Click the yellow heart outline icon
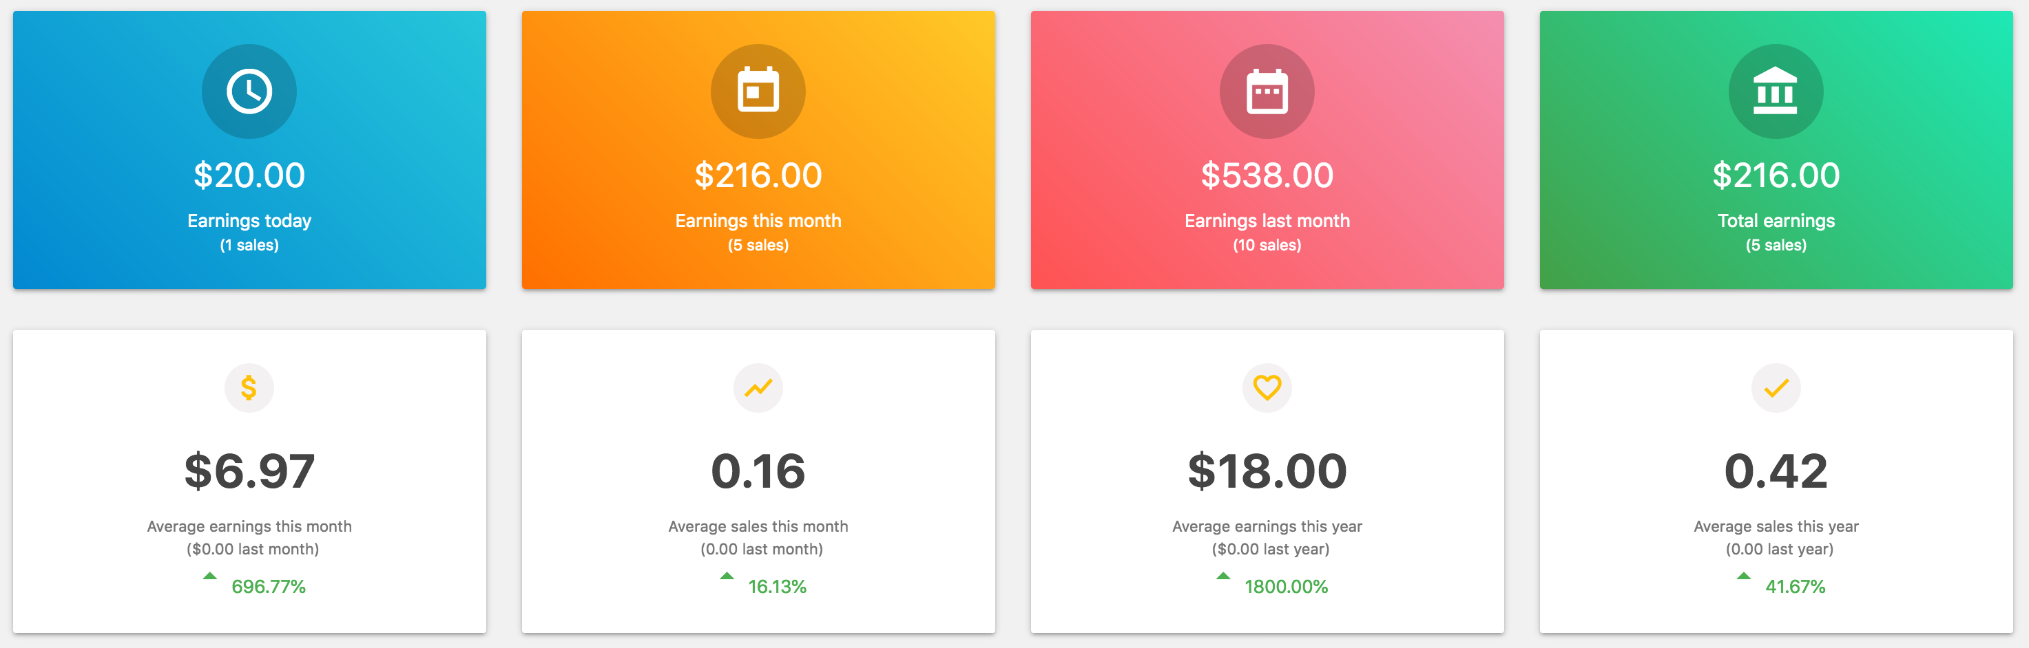 pos(1267,388)
